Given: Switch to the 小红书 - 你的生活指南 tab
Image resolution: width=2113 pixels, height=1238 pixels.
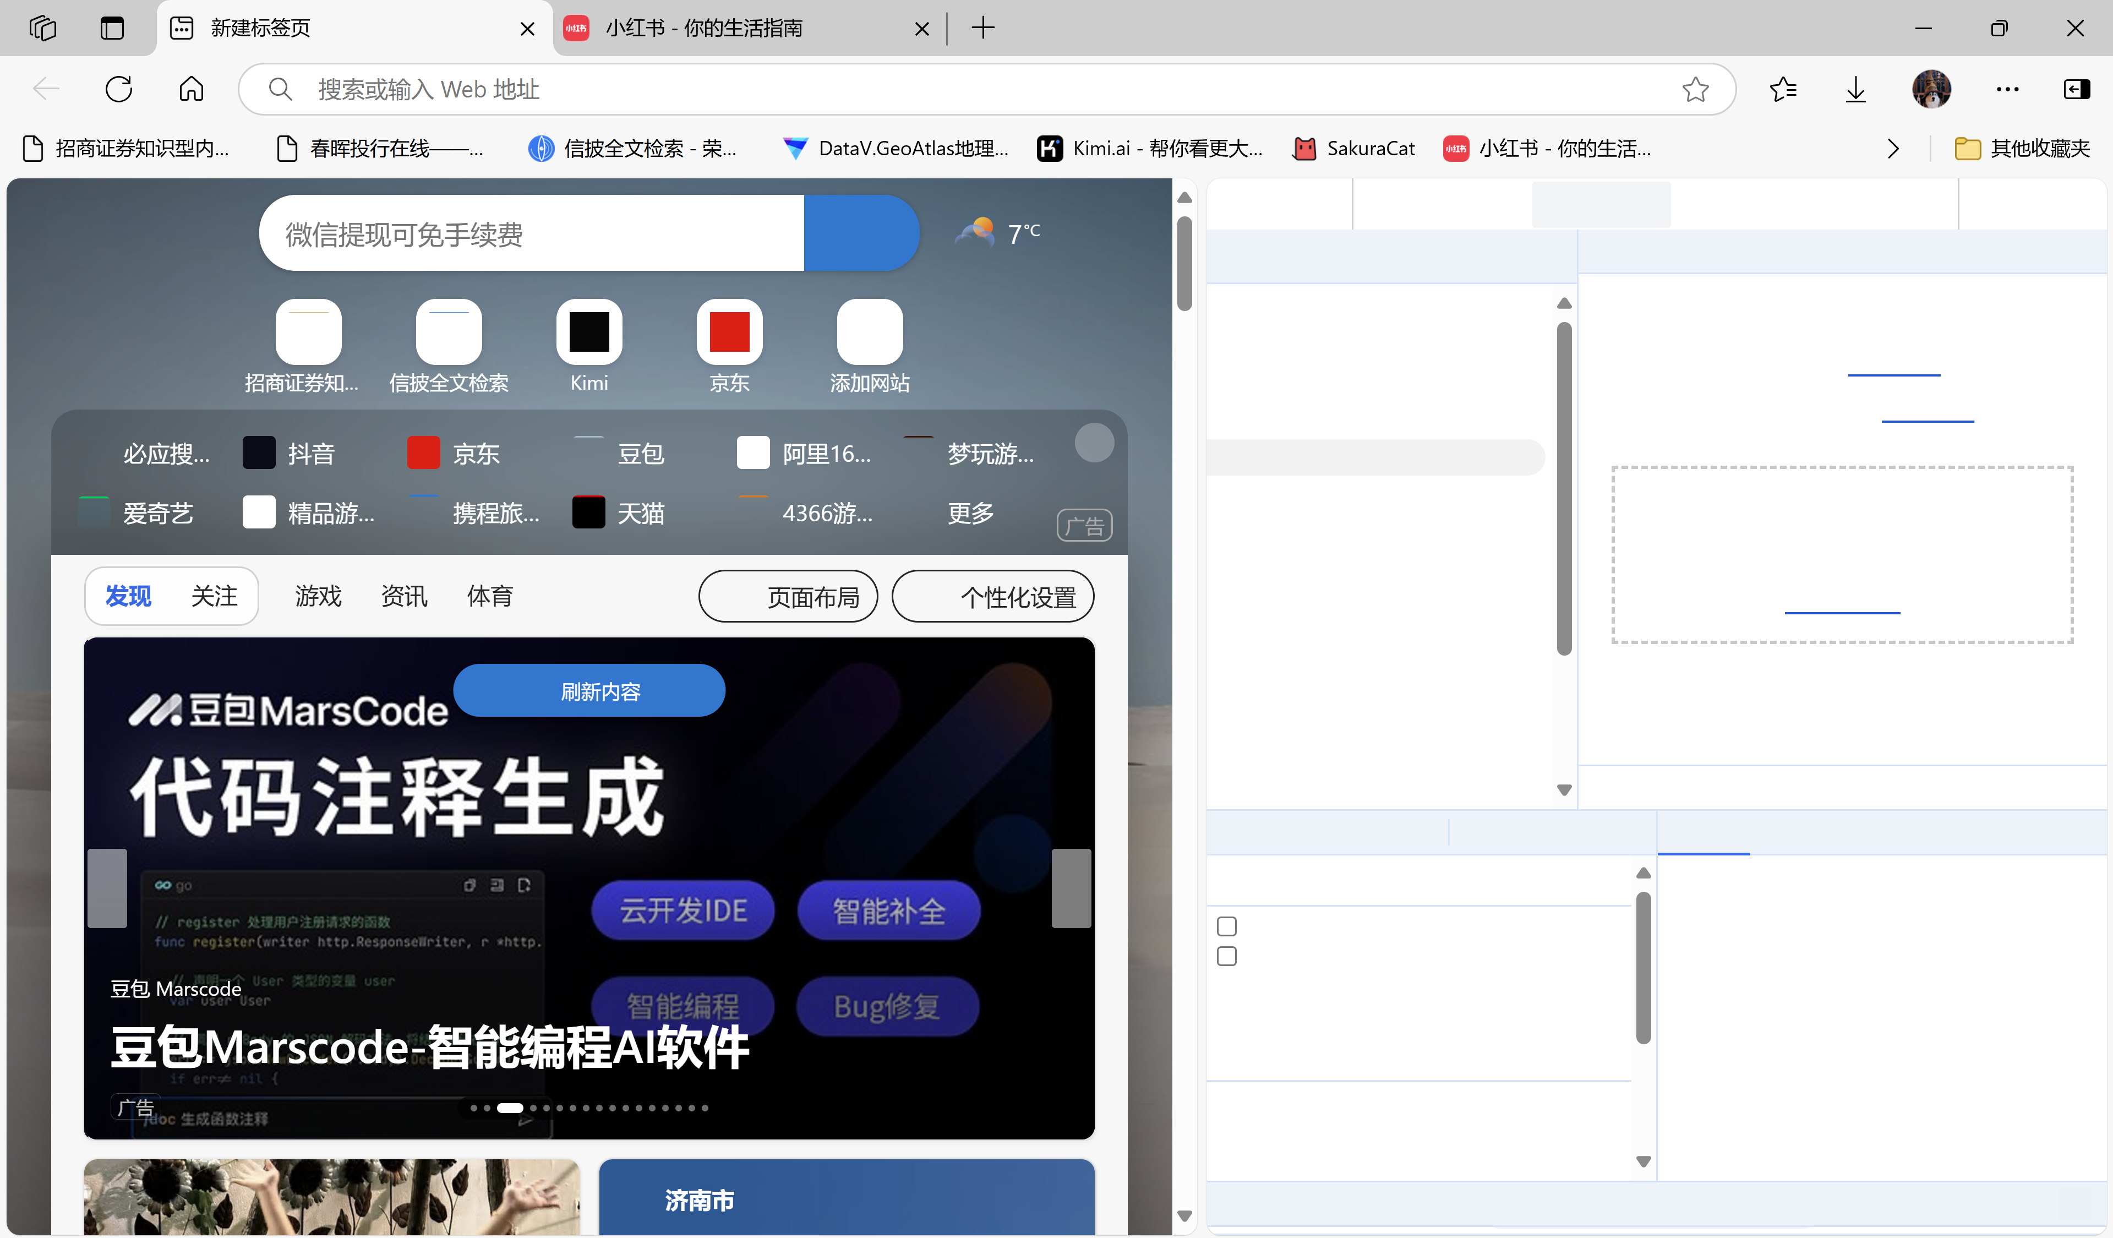Looking at the screenshot, I should click(746, 29).
